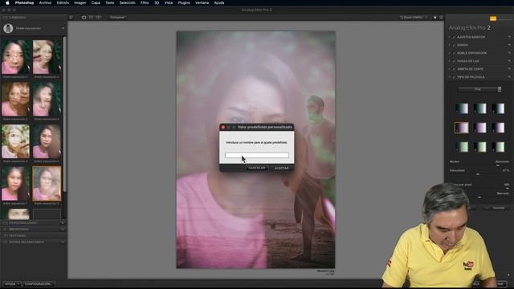Click the preset name input field
Viewport: 514px width, 289px height.
[x=257, y=155]
